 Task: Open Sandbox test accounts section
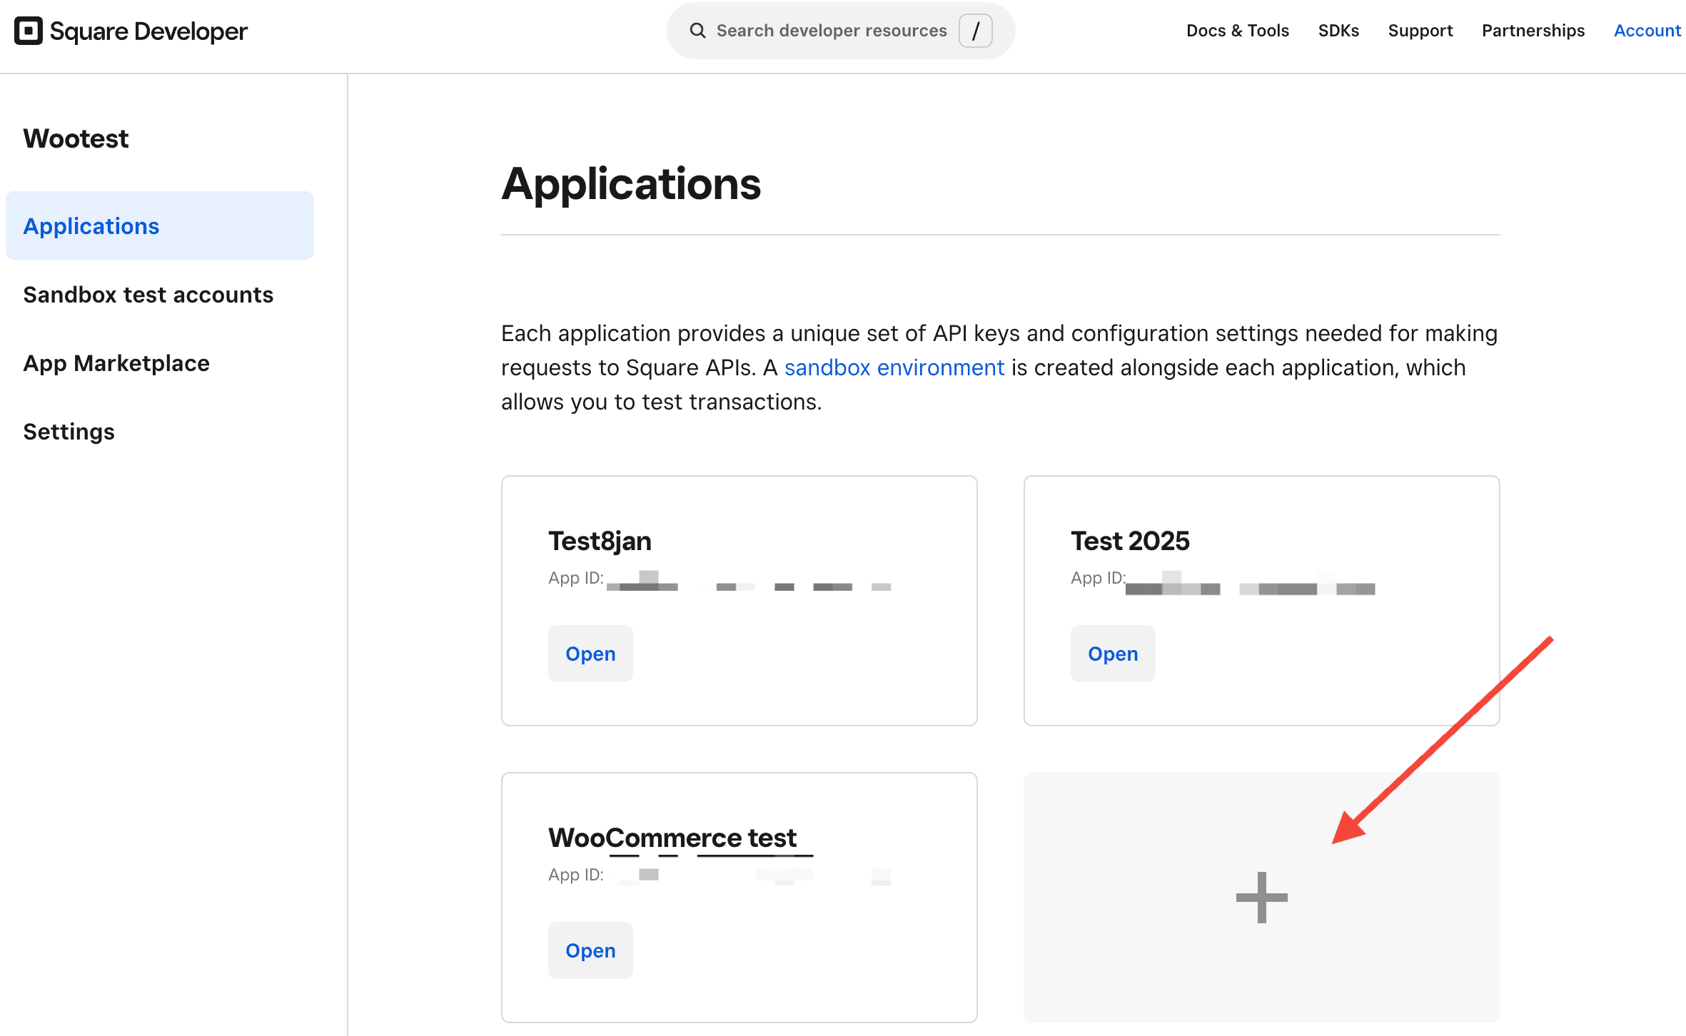coord(148,295)
